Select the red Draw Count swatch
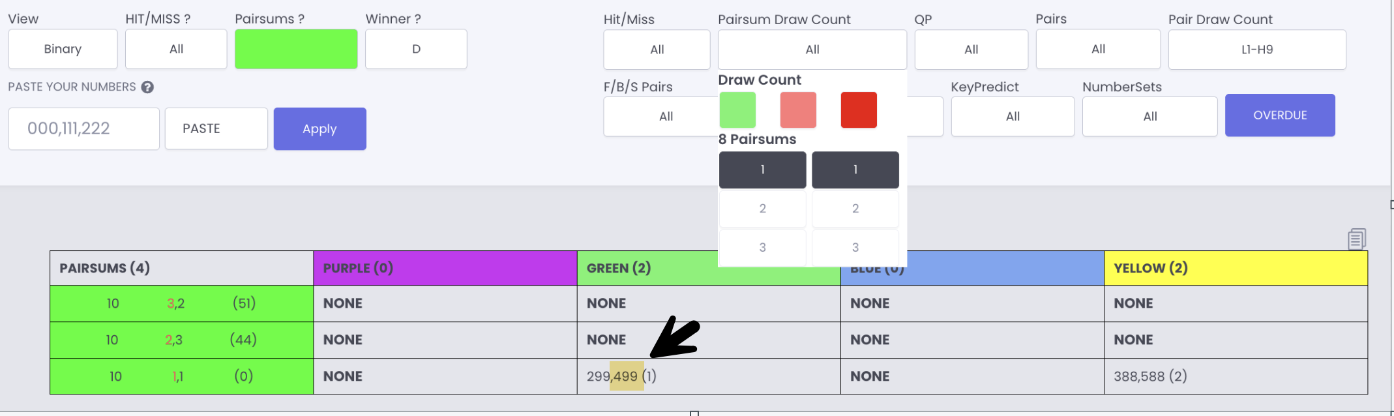The width and height of the screenshot is (1394, 416). (859, 110)
